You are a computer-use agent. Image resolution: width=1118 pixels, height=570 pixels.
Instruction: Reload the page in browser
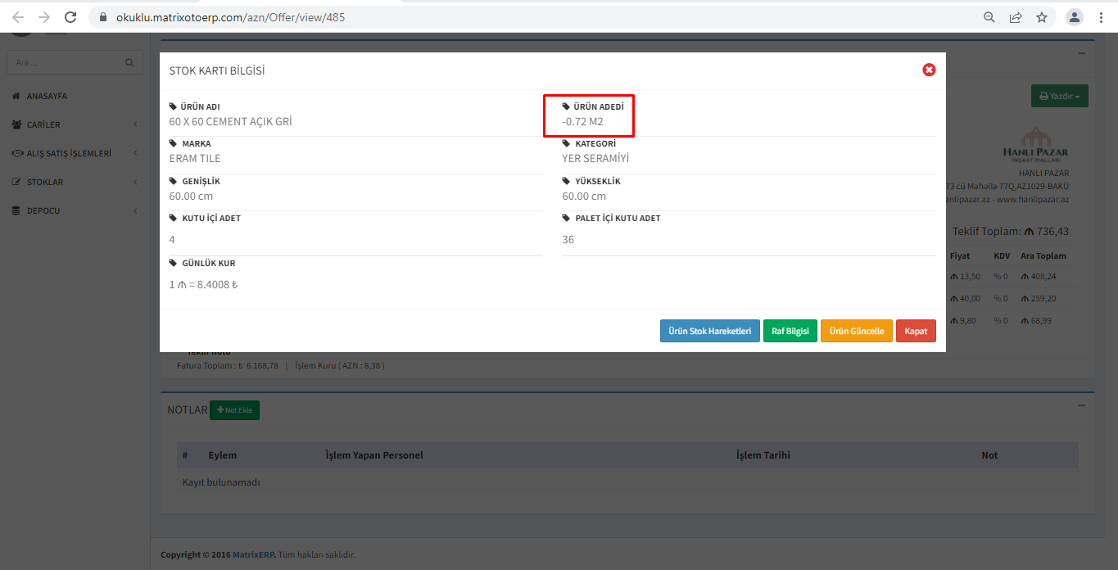pyautogui.click(x=70, y=17)
